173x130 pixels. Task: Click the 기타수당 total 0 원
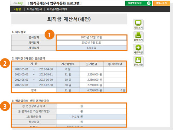coord(115,90)
